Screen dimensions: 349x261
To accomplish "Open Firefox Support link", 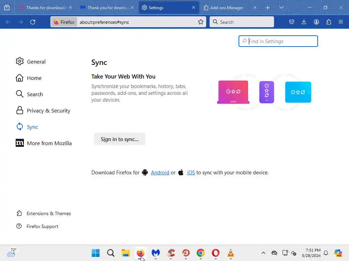I will (x=37, y=226).
